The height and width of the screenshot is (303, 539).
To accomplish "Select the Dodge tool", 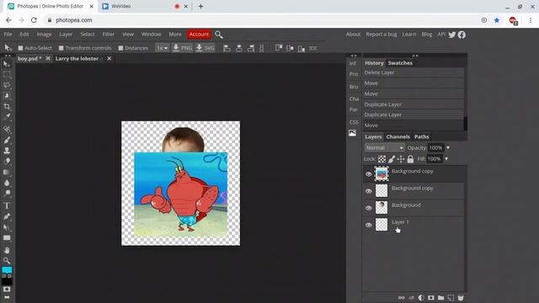I will (7, 193).
